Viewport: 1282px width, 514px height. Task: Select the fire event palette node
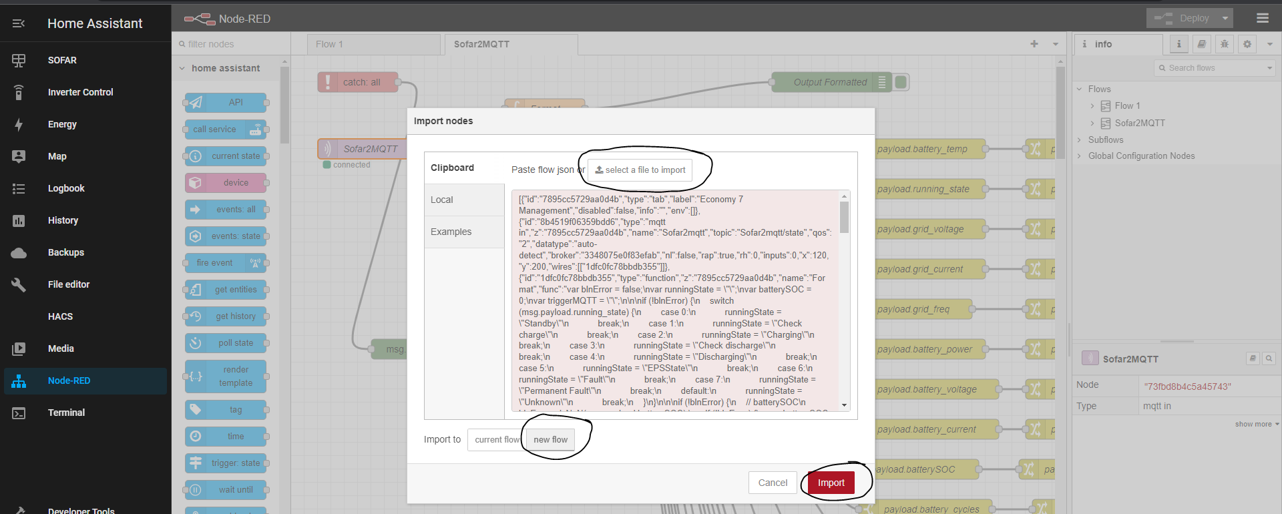(x=226, y=262)
